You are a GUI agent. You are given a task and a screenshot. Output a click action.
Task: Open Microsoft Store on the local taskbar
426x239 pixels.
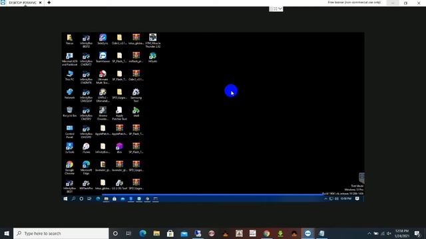[x=170, y=233]
